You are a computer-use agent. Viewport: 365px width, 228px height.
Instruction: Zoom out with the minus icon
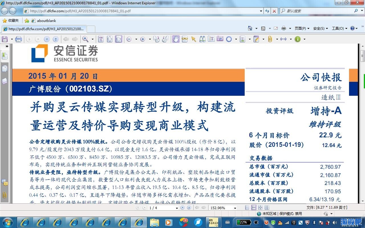(x=129, y=39)
